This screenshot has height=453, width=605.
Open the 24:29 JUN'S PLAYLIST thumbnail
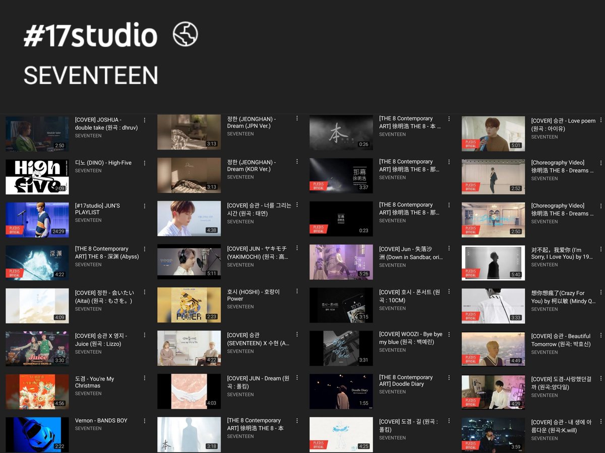pyautogui.click(x=37, y=220)
